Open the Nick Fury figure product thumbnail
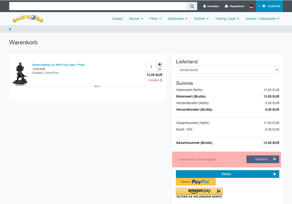The width and height of the screenshot is (292, 204). [20, 74]
